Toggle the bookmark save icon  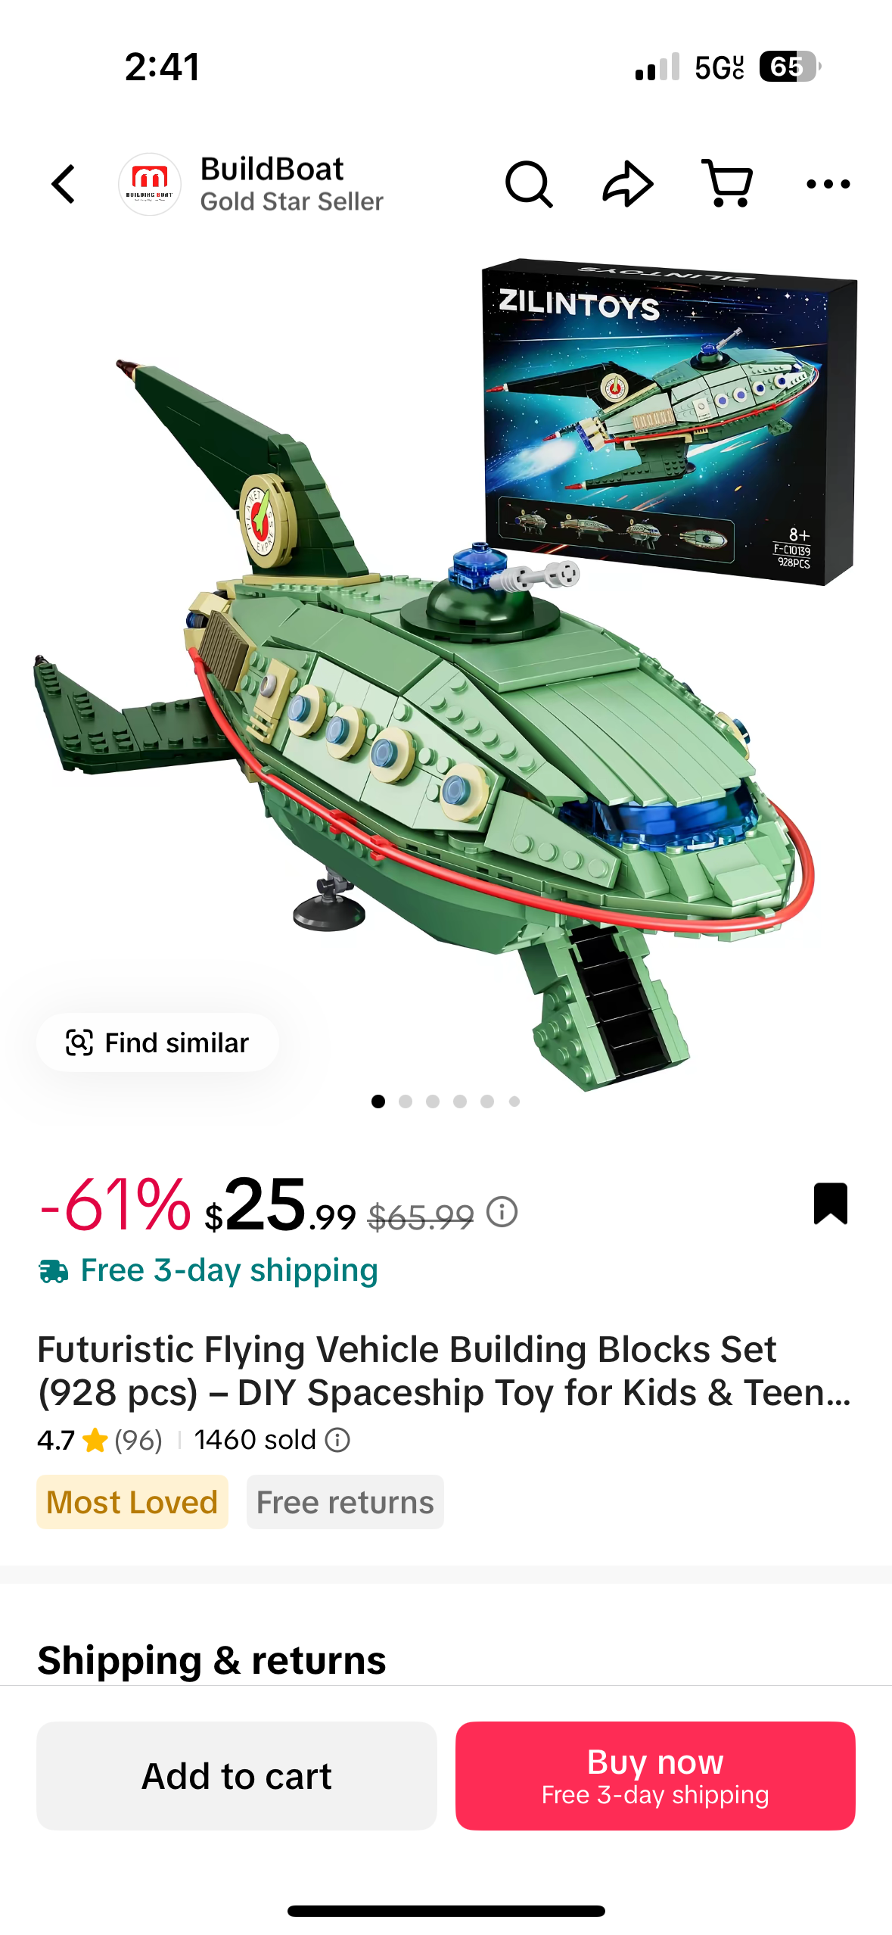pyautogui.click(x=831, y=1204)
